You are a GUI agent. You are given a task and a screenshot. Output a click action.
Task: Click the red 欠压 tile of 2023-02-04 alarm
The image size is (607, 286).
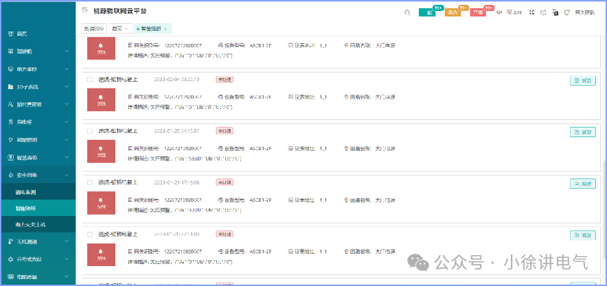click(101, 99)
